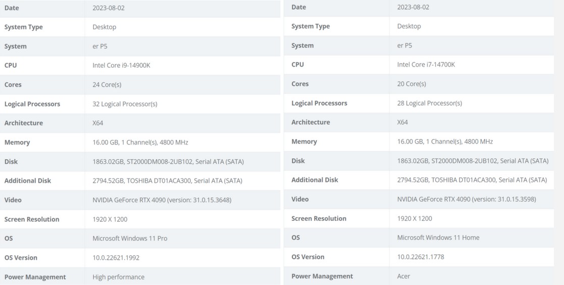
Task: Select the Microsoft Windows 11 Pro entry
Action: tap(130, 239)
